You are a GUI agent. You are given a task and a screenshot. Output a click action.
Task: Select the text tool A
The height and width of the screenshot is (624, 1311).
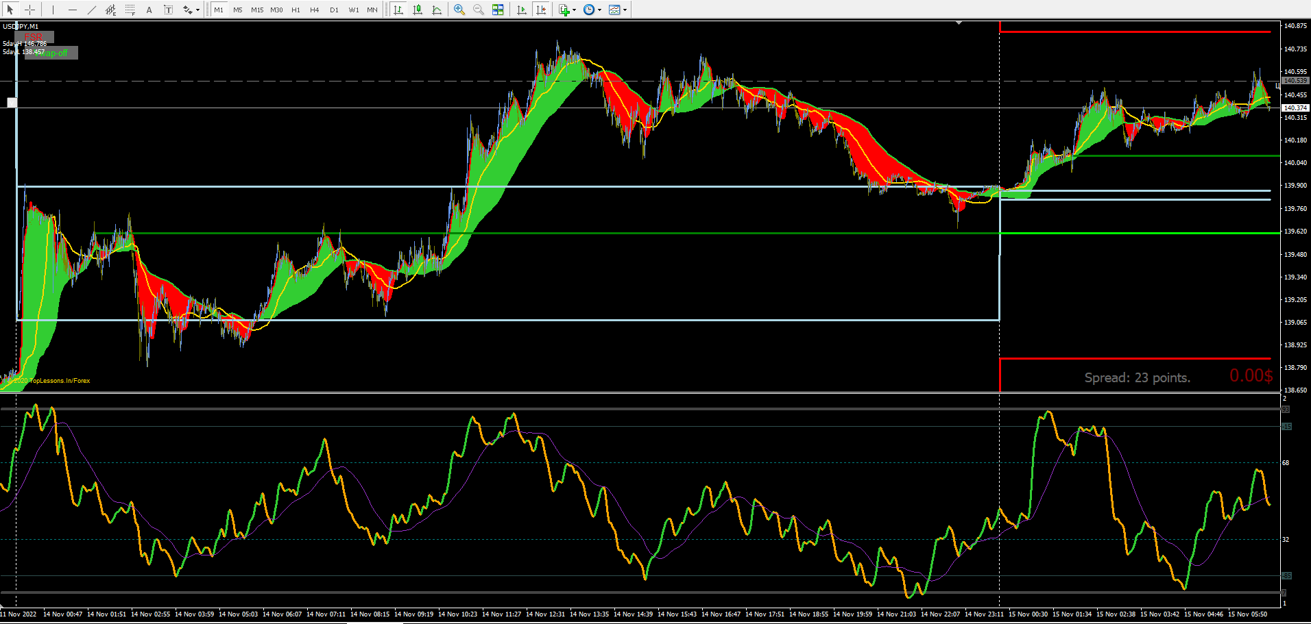point(149,10)
